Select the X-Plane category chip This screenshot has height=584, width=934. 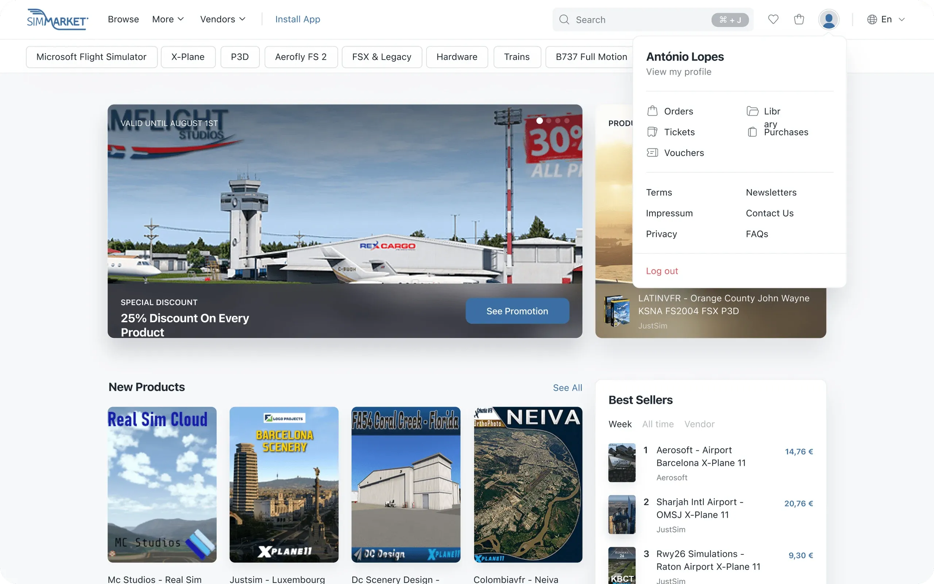188,57
